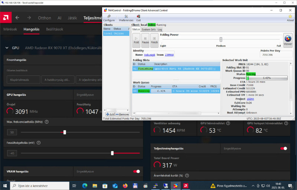The image size is (297, 190).
Task: Switch to the System Info tab
Action: point(148,30)
